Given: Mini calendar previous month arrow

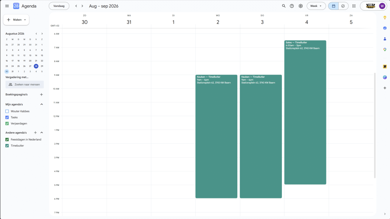Looking at the screenshot, I should click(36, 34).
